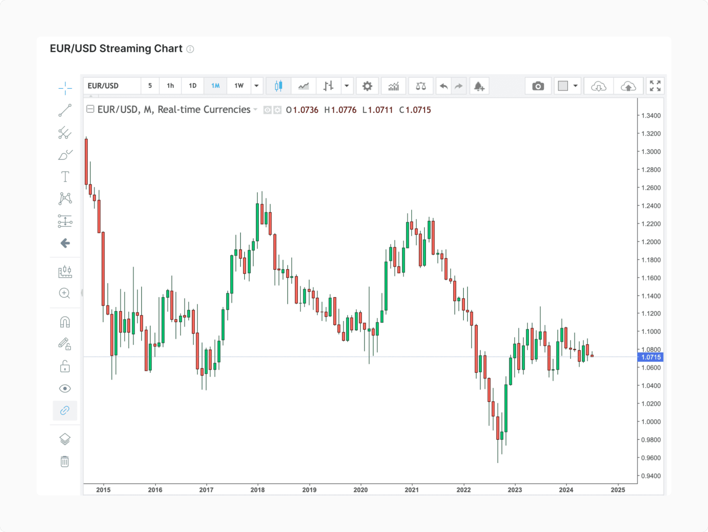
Task: Click the back arrow in left toolbar
Action: [65, 243]
